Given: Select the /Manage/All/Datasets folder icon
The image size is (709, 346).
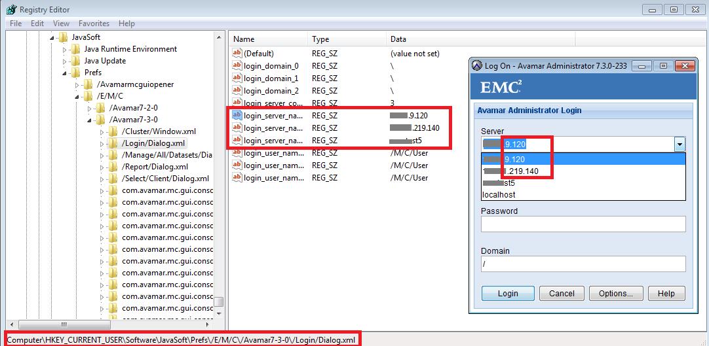Looking at the screenshot, I should tap(113, 155).
